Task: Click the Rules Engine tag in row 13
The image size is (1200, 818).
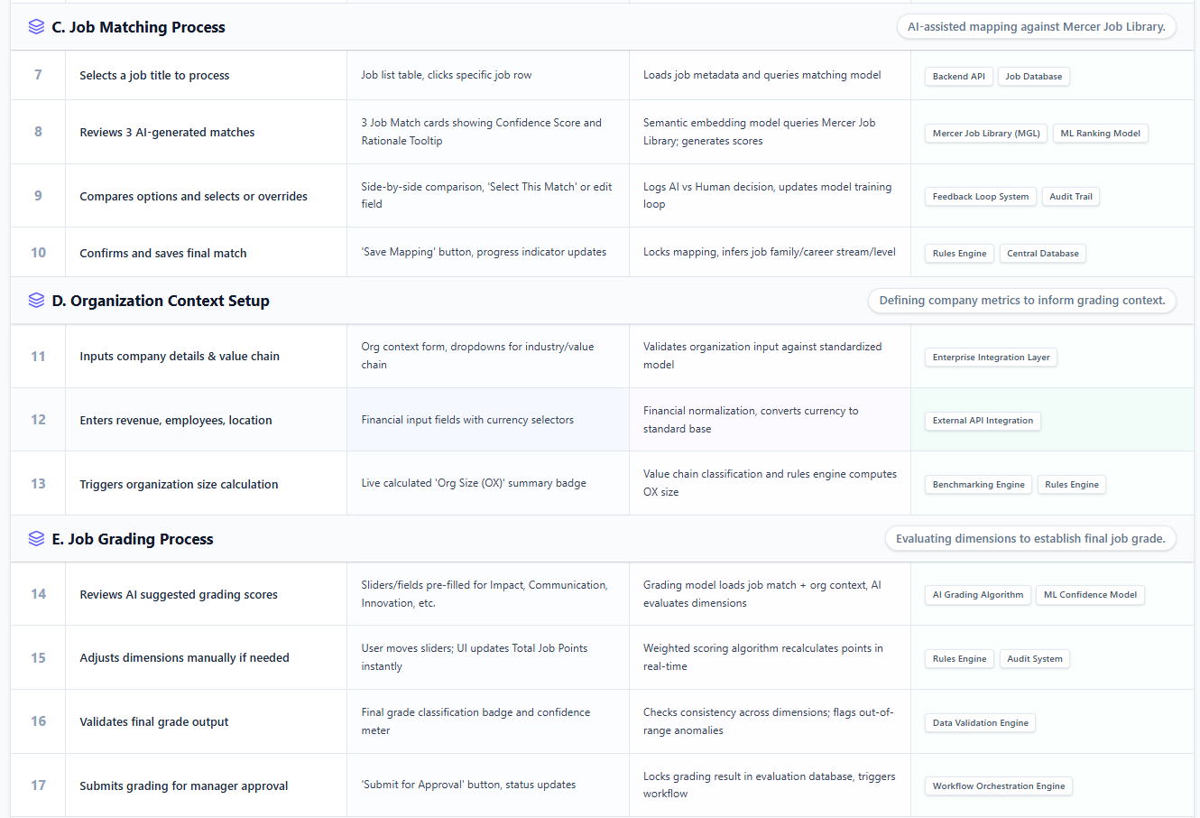Action: click(x=1071, y=485)
